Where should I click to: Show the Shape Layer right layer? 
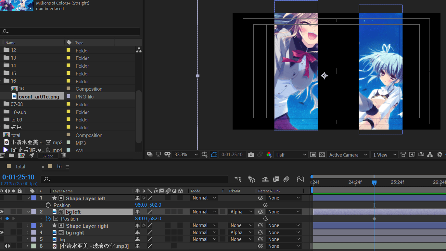(2, 225)
